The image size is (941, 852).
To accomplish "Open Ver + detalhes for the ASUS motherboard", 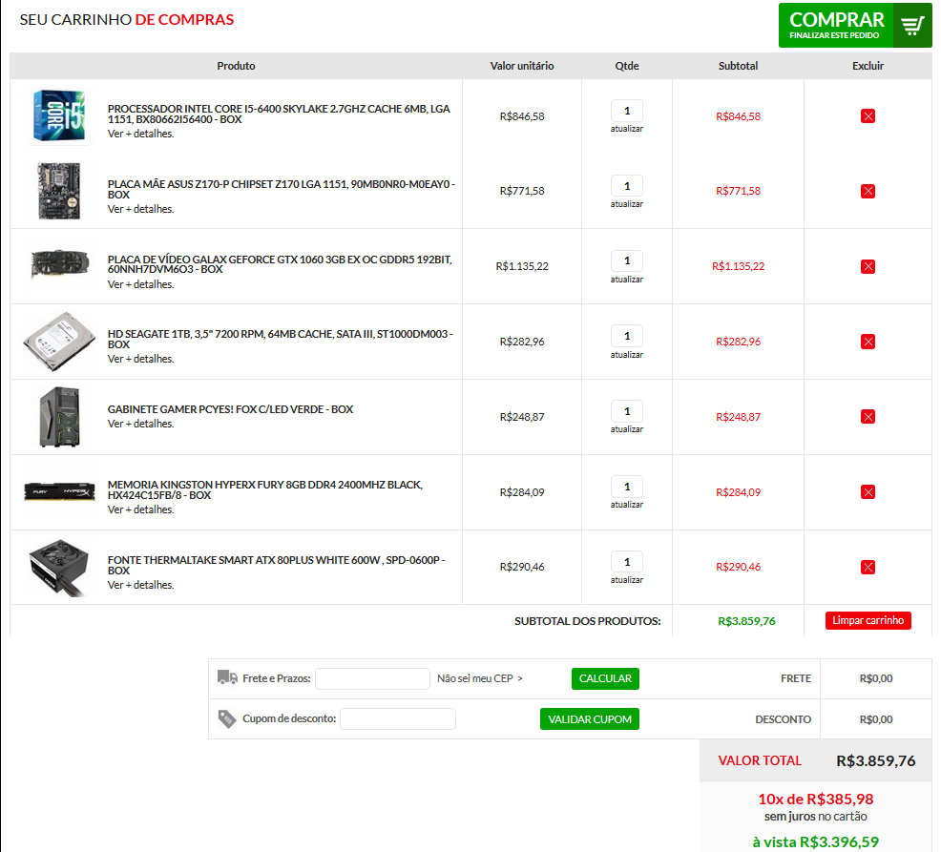I will (x=141, y=209).
